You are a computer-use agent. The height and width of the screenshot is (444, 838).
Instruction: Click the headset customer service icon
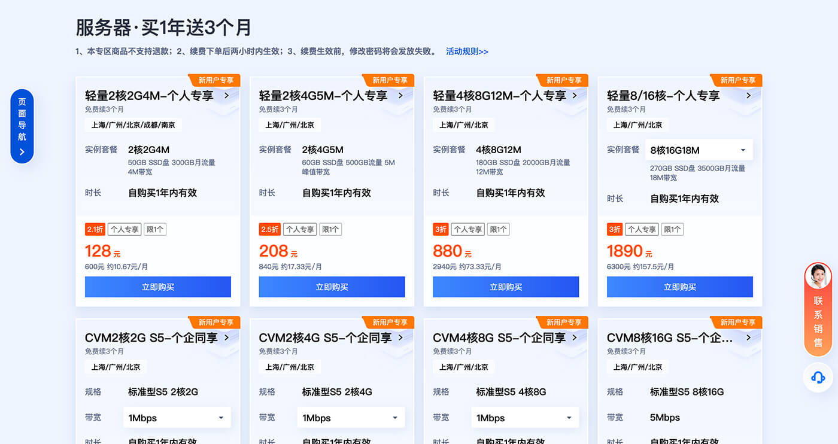tap(818, 378)
